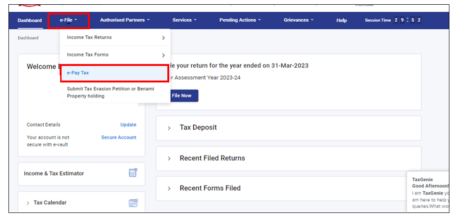This screenshot has width=456, height=220.
Task: Open the Grievances dropdown menu
Action: 298,20
